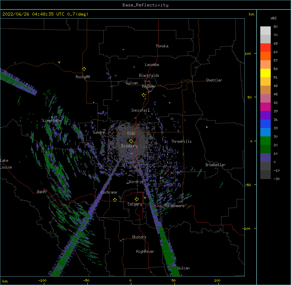This screenshot has height=285, width=291.
Task: Click the Blackfalds city label
Action: pos(149,75)
